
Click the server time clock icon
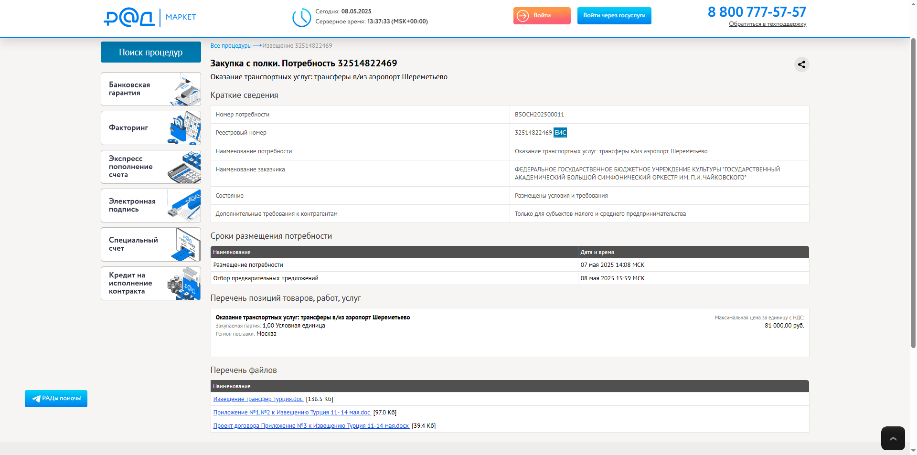302,18
